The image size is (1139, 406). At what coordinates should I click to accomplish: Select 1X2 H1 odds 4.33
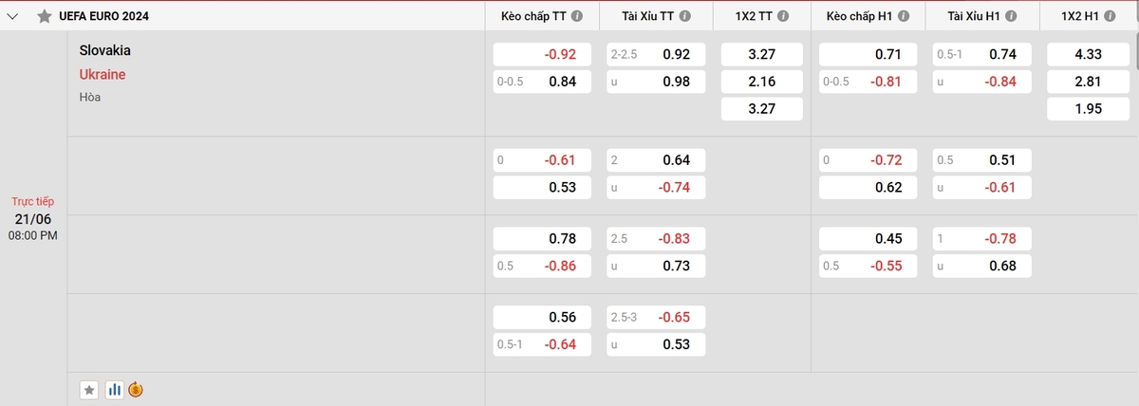1088,54
